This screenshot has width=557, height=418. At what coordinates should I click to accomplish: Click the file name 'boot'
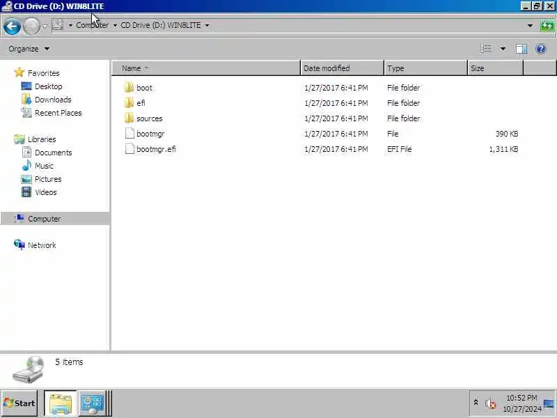pos(144,88)
